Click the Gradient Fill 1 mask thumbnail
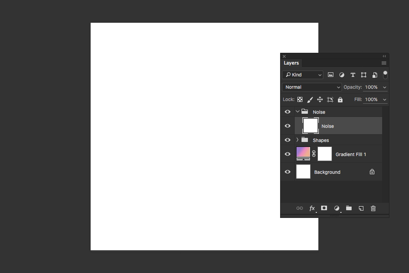The image size is (409, 273). click(325, 154)
